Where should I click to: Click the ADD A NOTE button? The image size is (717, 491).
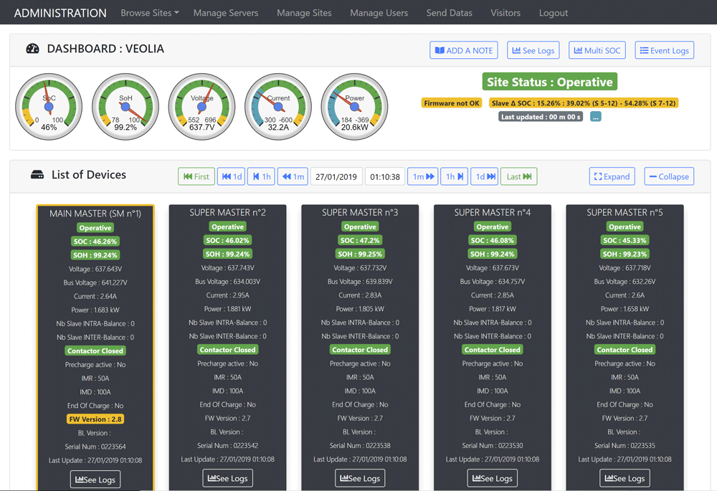point(464,50)
